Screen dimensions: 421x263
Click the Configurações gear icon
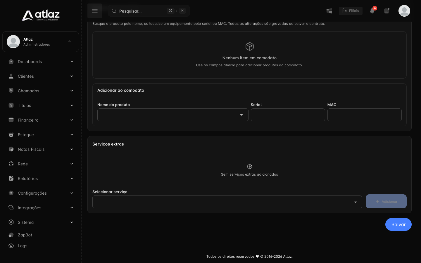(x=11, y=193)
